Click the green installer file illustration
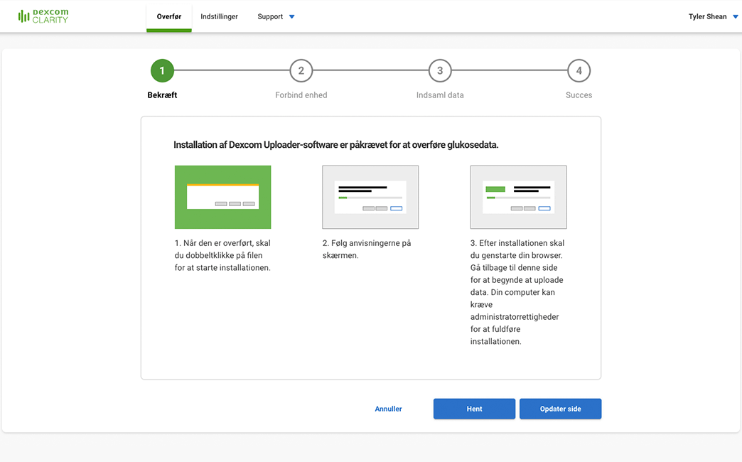 click(222, 197)
